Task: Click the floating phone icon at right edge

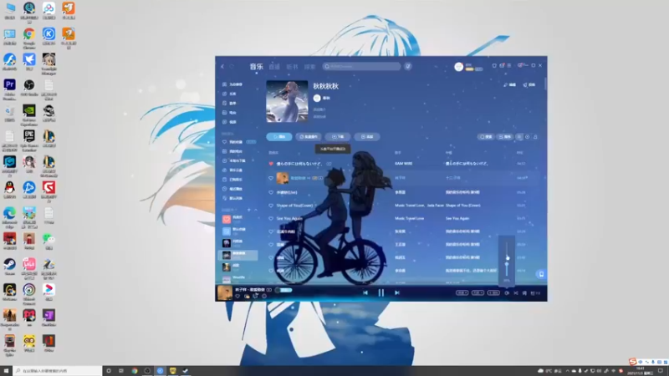Action: [541, 274]
